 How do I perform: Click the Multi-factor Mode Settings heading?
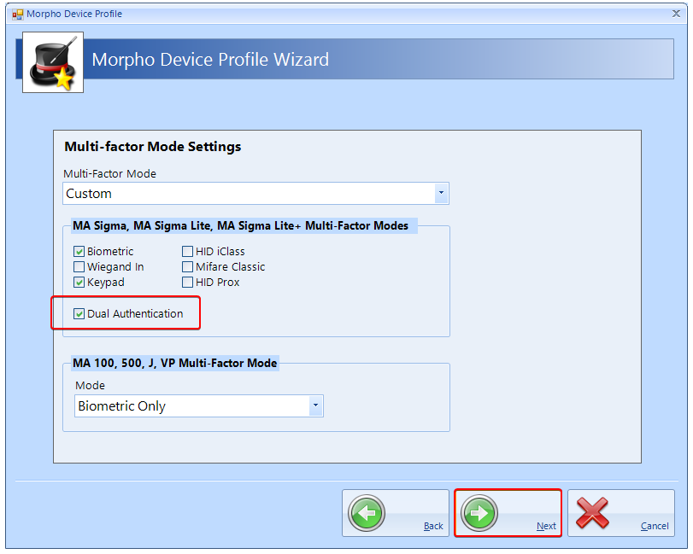coord(153,147)
